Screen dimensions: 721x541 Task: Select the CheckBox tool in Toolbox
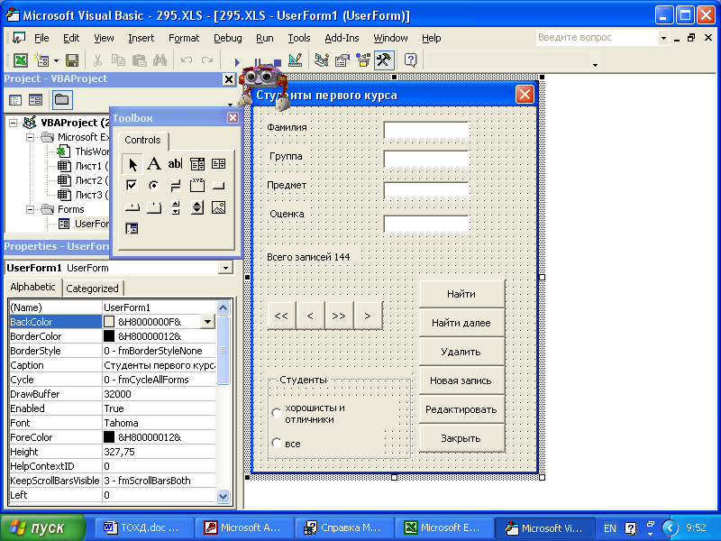pyautogui.click(x=132, y=186)
